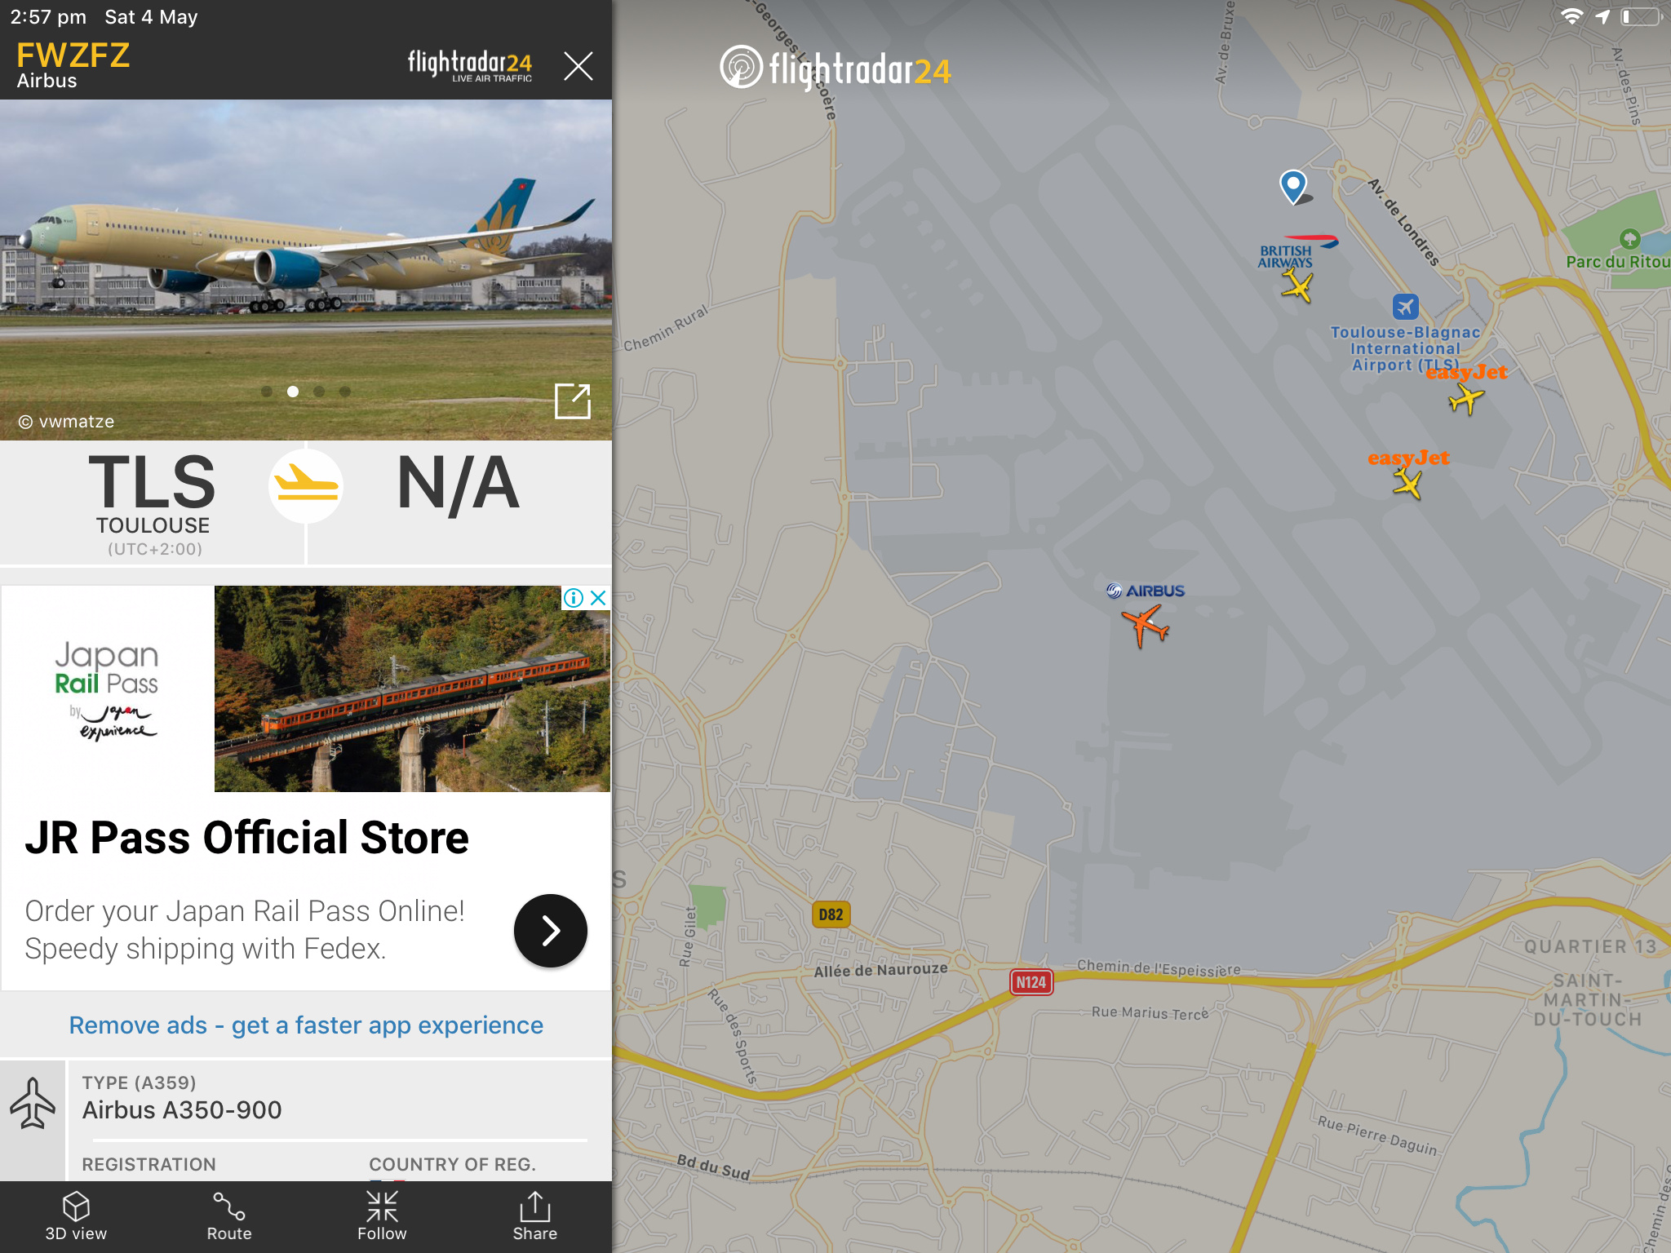Viewport: 1671px width, 1253px height.
Task: Tap the blue location pin on map
Action: coord(1293,186)
